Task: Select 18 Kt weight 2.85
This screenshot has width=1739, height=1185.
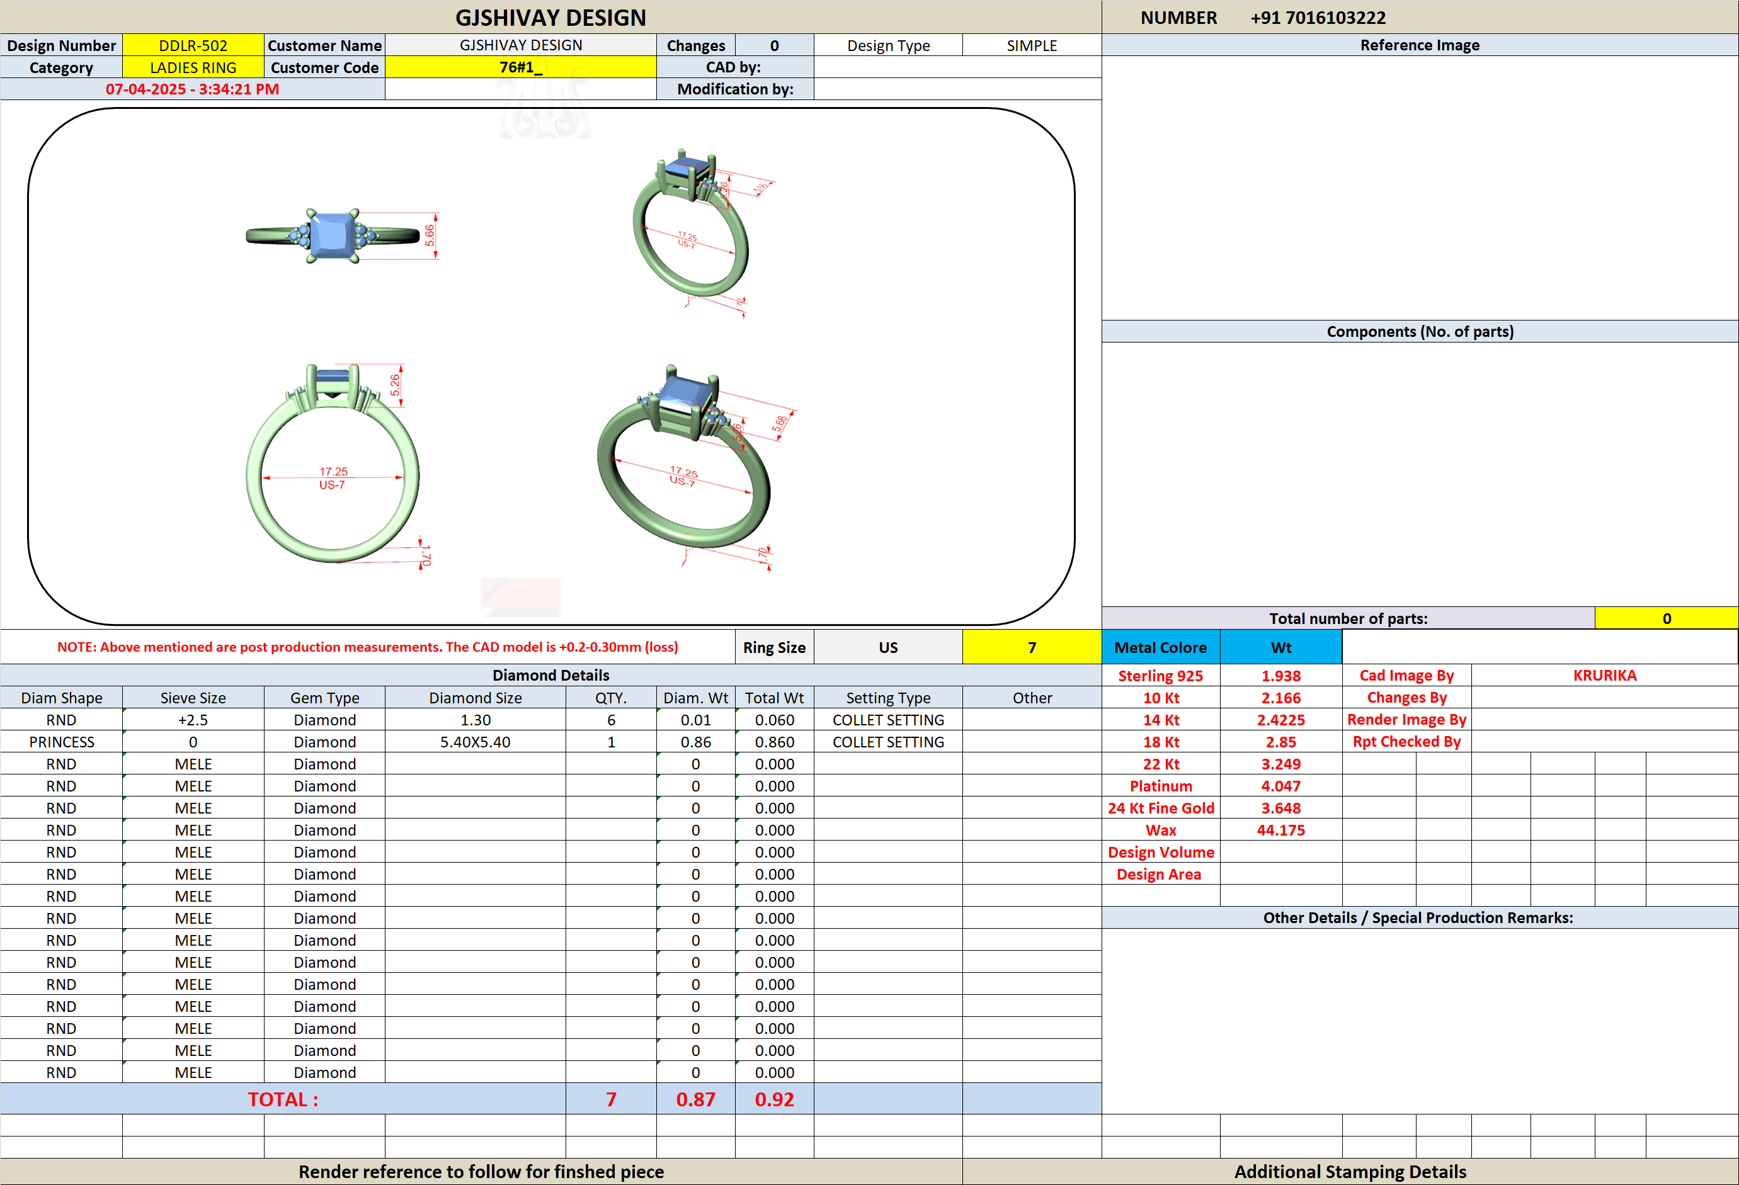Action: [1281, 742]
